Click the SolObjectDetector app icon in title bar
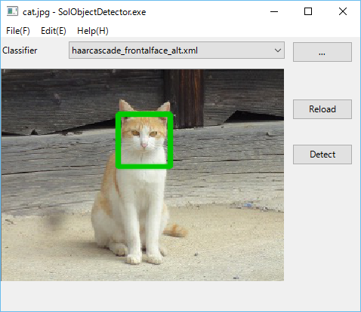The height and width of the screenshot is (312, 361). [12, 11]
